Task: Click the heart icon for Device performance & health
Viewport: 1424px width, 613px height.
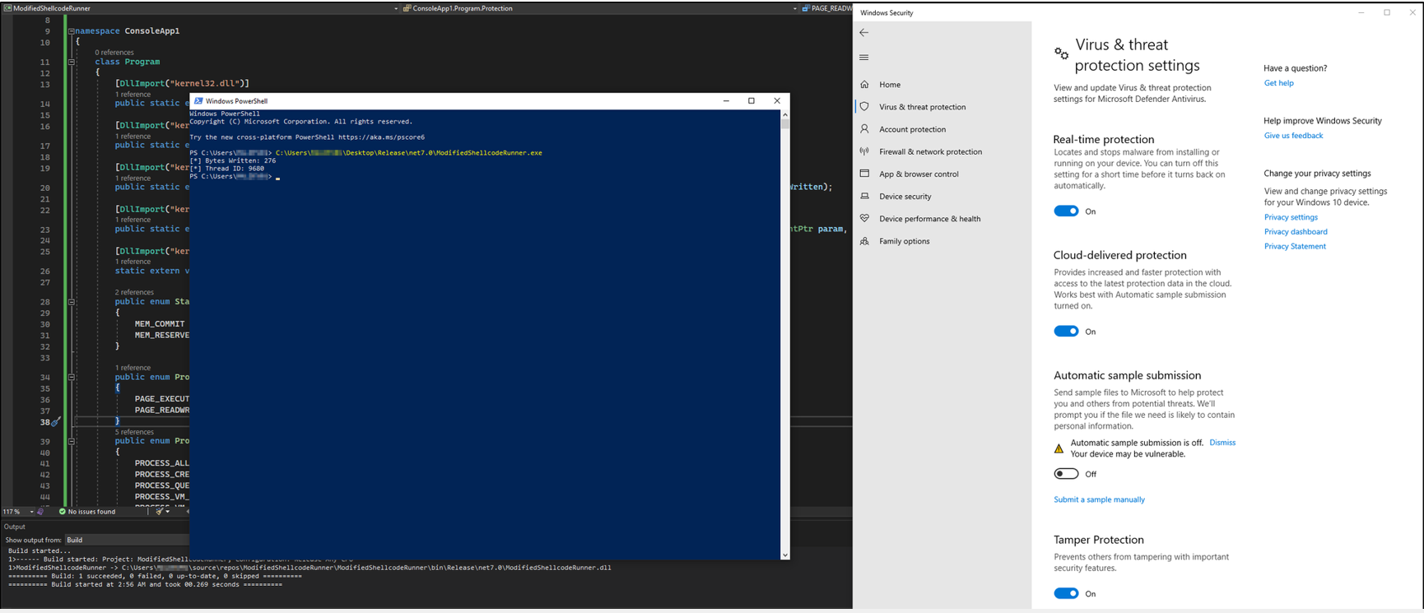Action: click(x=864, y=218)
